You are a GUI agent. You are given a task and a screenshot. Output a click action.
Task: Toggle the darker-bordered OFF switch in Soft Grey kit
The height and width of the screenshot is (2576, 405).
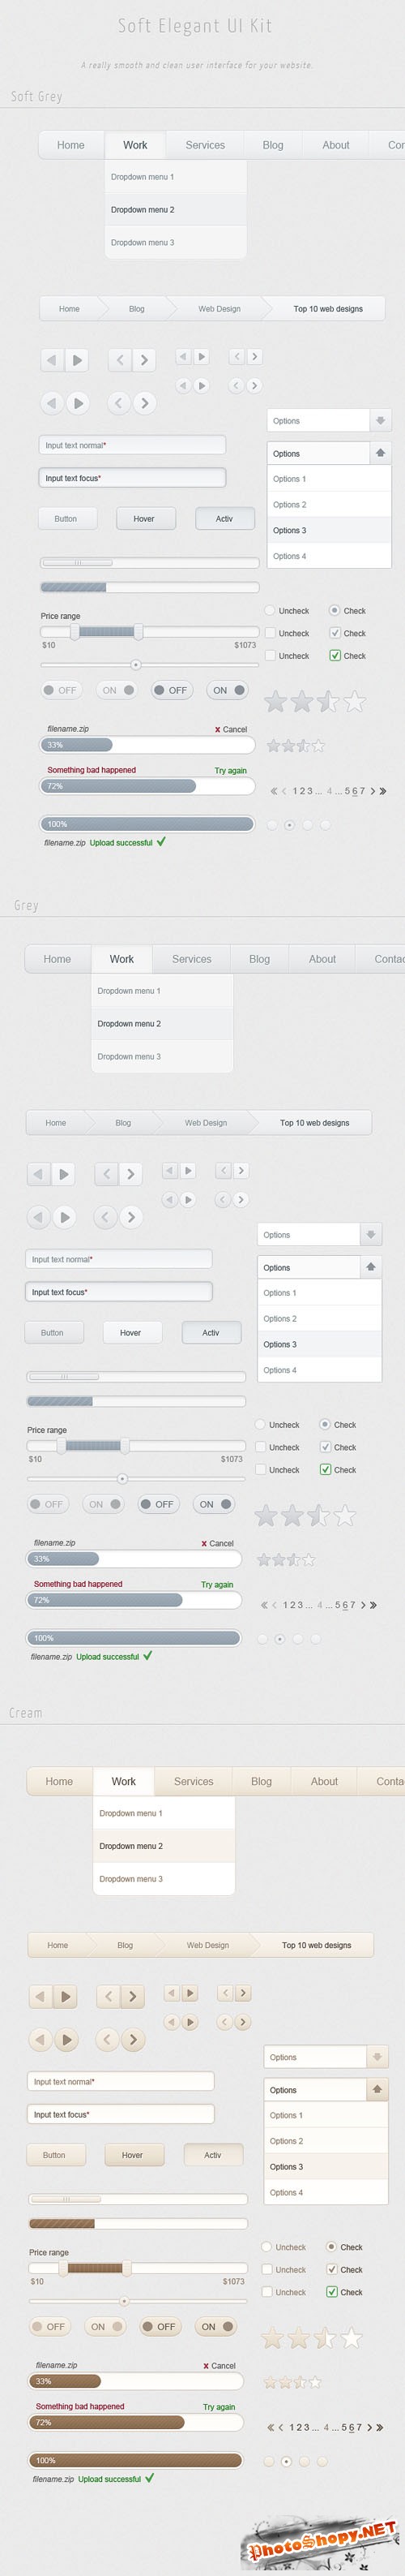[172, 690]
